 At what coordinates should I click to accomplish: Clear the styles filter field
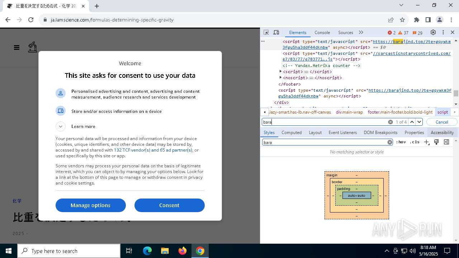tap(390, 142)
